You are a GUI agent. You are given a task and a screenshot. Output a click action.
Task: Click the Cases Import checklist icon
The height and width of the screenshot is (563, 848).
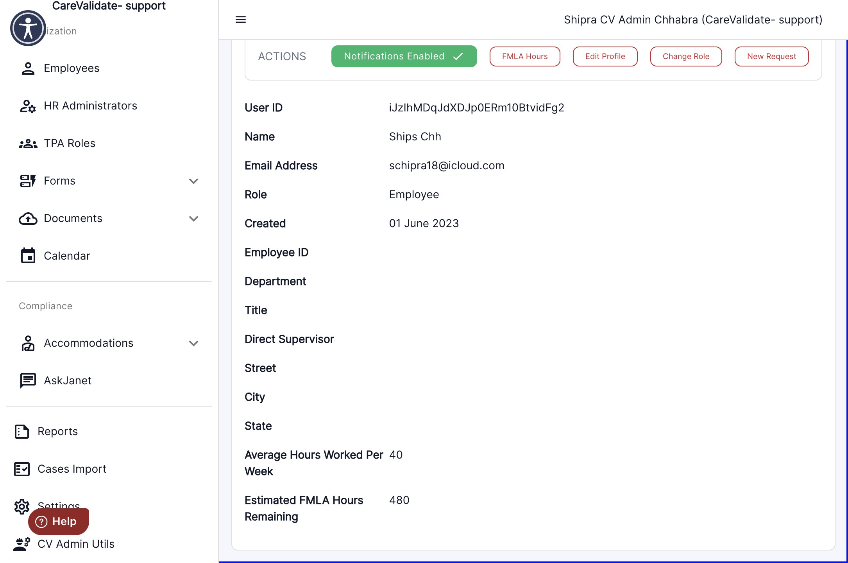22,469
